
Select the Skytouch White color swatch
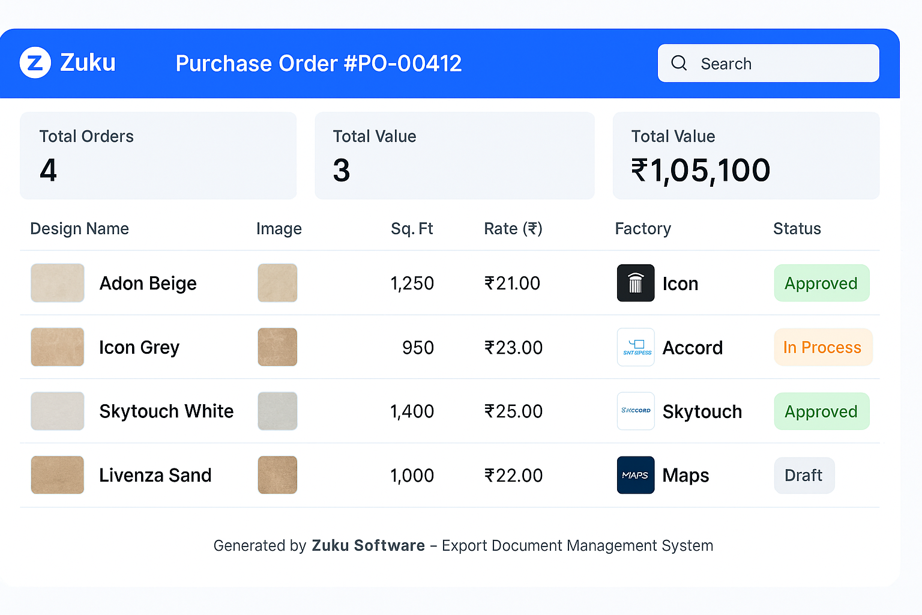pos(57,411)
